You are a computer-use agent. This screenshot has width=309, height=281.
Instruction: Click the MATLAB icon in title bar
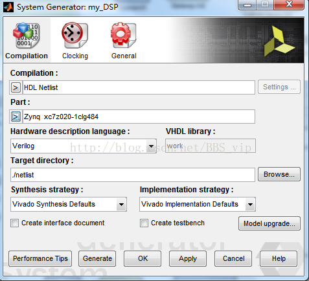pyautogui.click(x=8, y=7)
